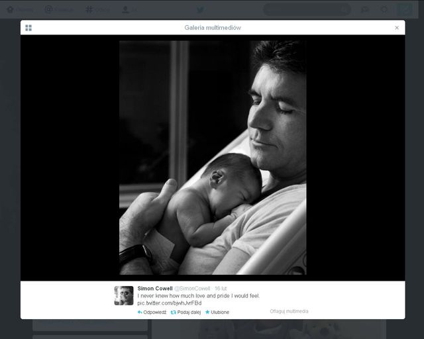Open direct messages envelope icon
424x339 pixels.
pos(366,10)
